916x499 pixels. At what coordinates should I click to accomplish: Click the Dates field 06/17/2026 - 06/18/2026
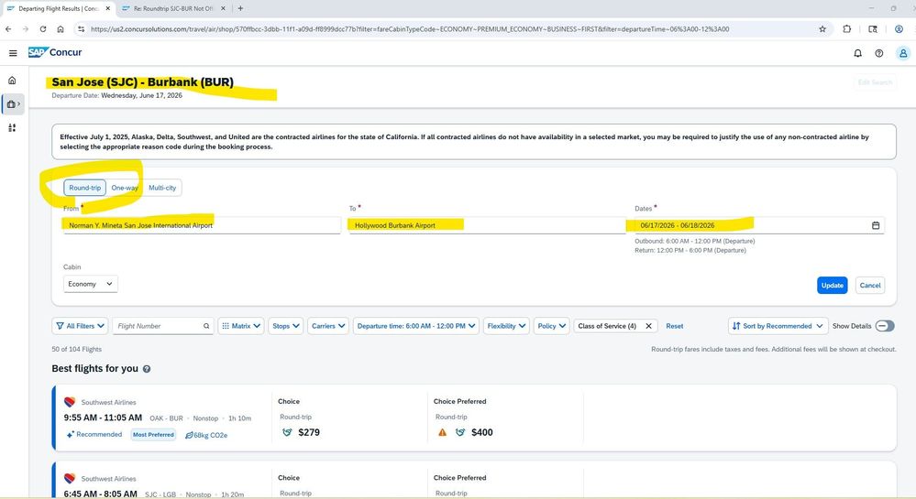click(x=759, y=225)
